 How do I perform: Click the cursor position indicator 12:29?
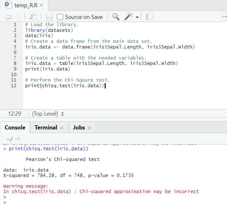15,114
